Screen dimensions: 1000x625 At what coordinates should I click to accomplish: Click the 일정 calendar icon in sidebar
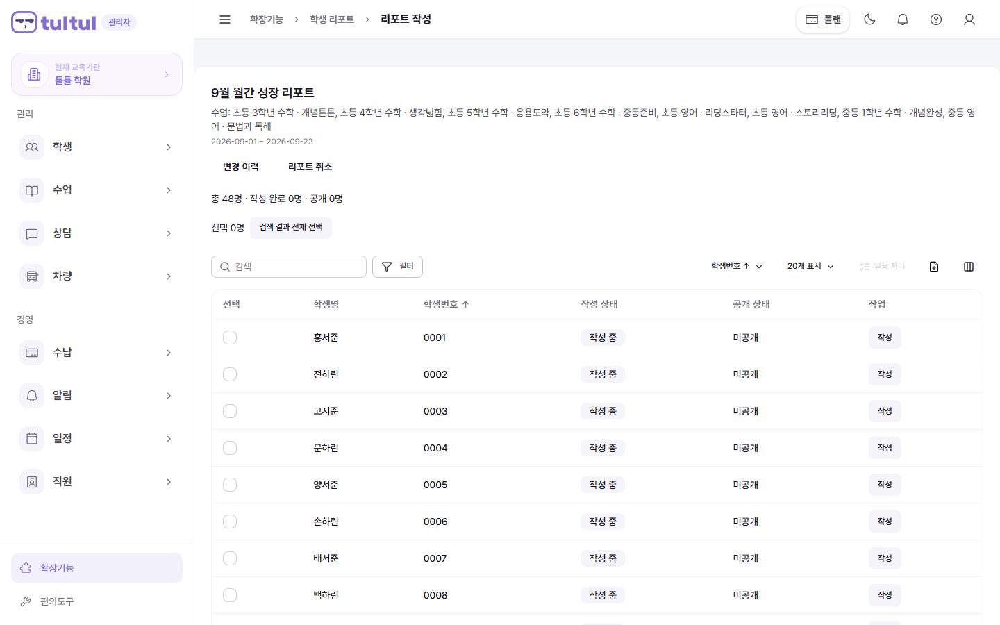pos(32,439)
